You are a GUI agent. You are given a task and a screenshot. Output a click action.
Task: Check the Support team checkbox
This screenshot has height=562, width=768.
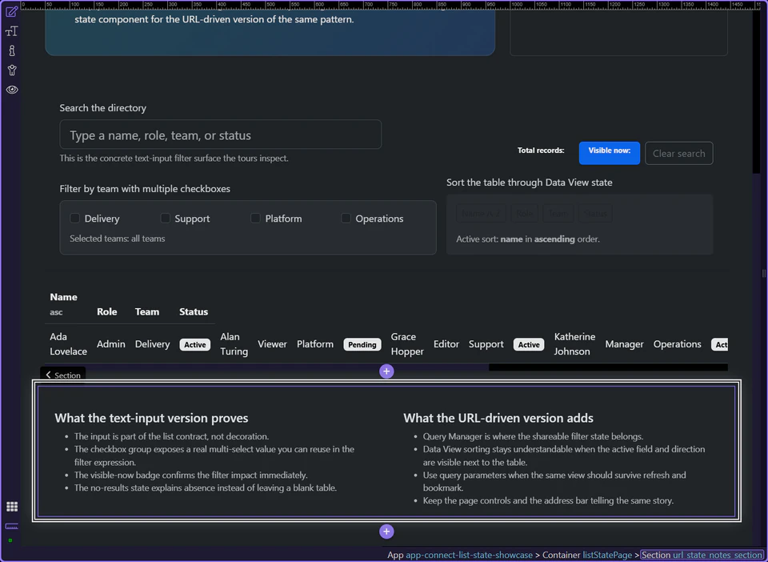point(166,218)
